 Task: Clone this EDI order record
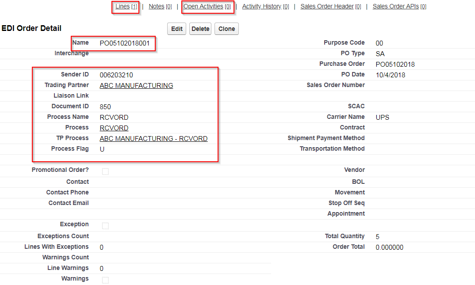(x=226, y=29)
